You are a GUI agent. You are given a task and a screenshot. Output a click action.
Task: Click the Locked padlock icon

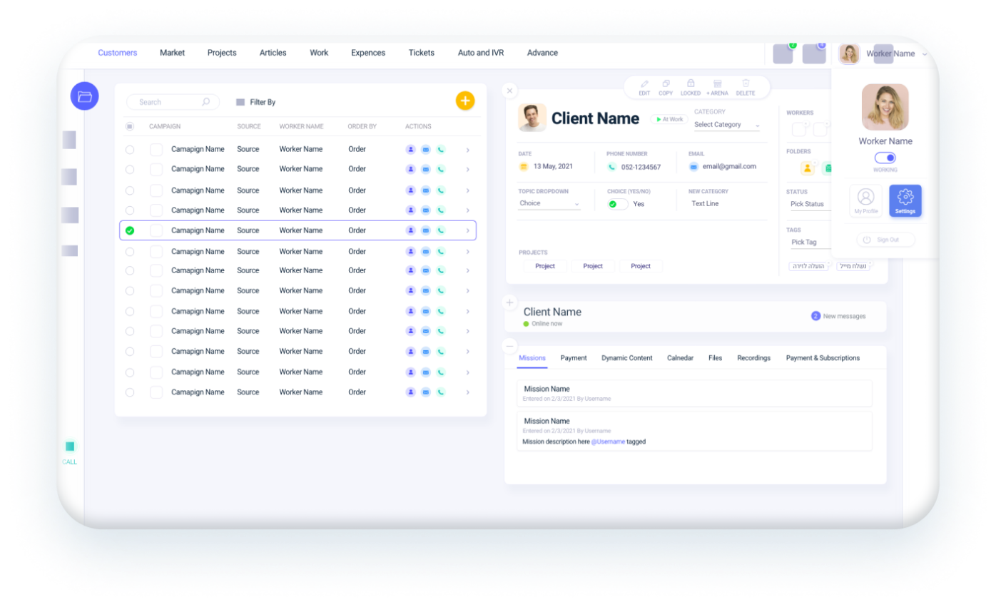(x=691, y=83)
